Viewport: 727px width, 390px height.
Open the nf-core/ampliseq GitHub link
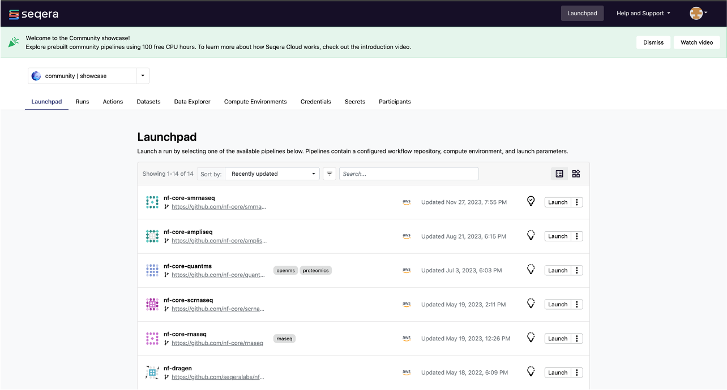[x=219, y=241]
